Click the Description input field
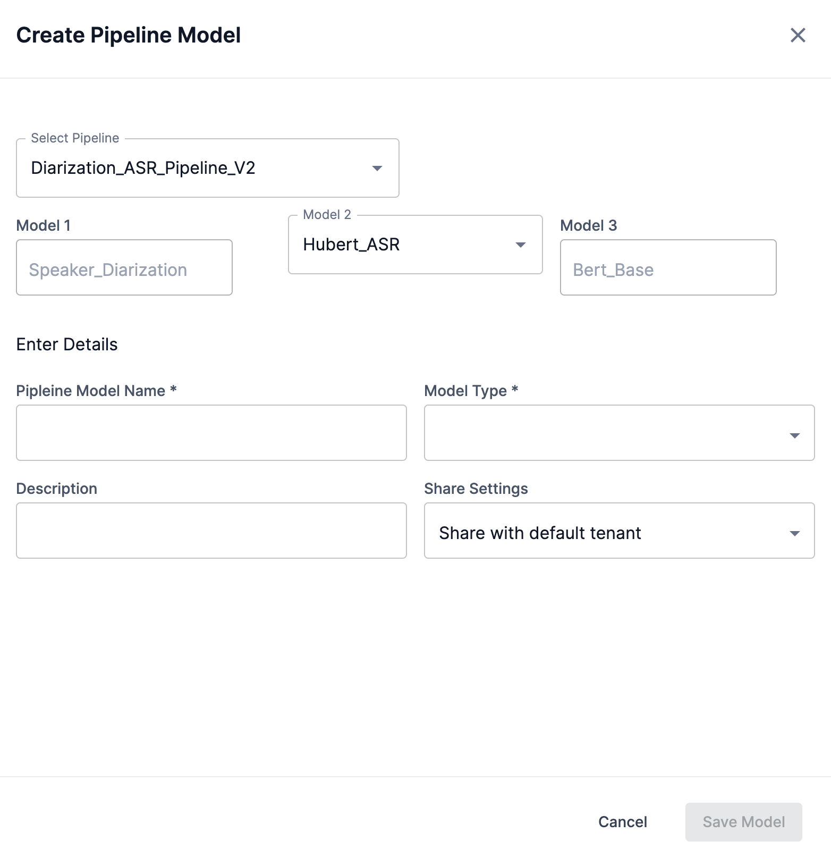The height and width of the screenshot is (858, 831). coord(211,530)
